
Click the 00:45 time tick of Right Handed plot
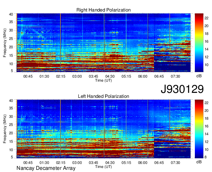pos(28,76)
